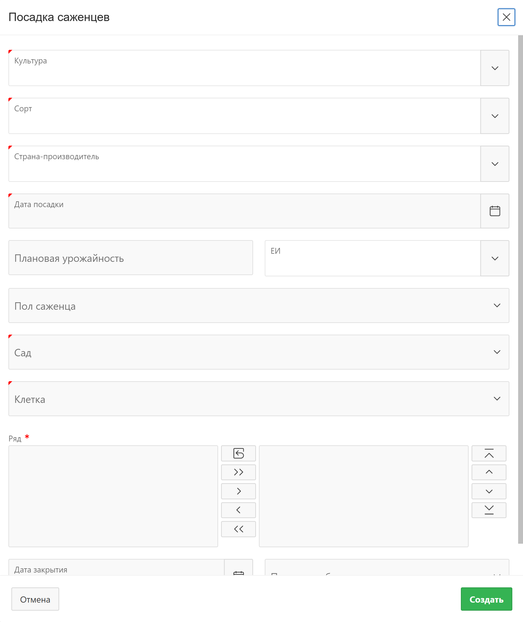Remove selected row with left arrow icon

click(239, 510)
